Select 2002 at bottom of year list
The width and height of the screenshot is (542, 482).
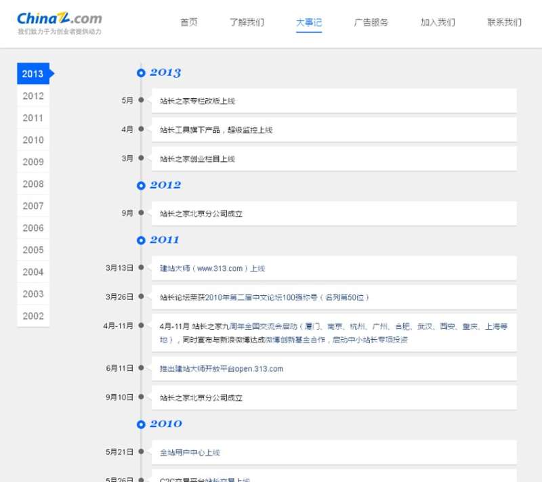(x=33, y=316)
